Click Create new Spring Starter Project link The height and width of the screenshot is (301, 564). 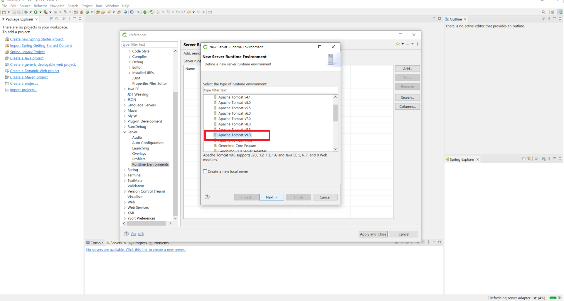point(37,39)
